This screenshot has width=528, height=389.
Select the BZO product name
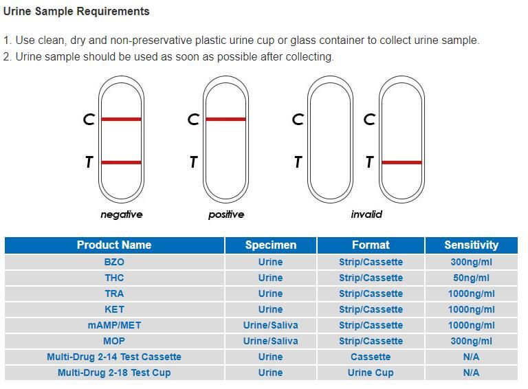click(114, 263)
